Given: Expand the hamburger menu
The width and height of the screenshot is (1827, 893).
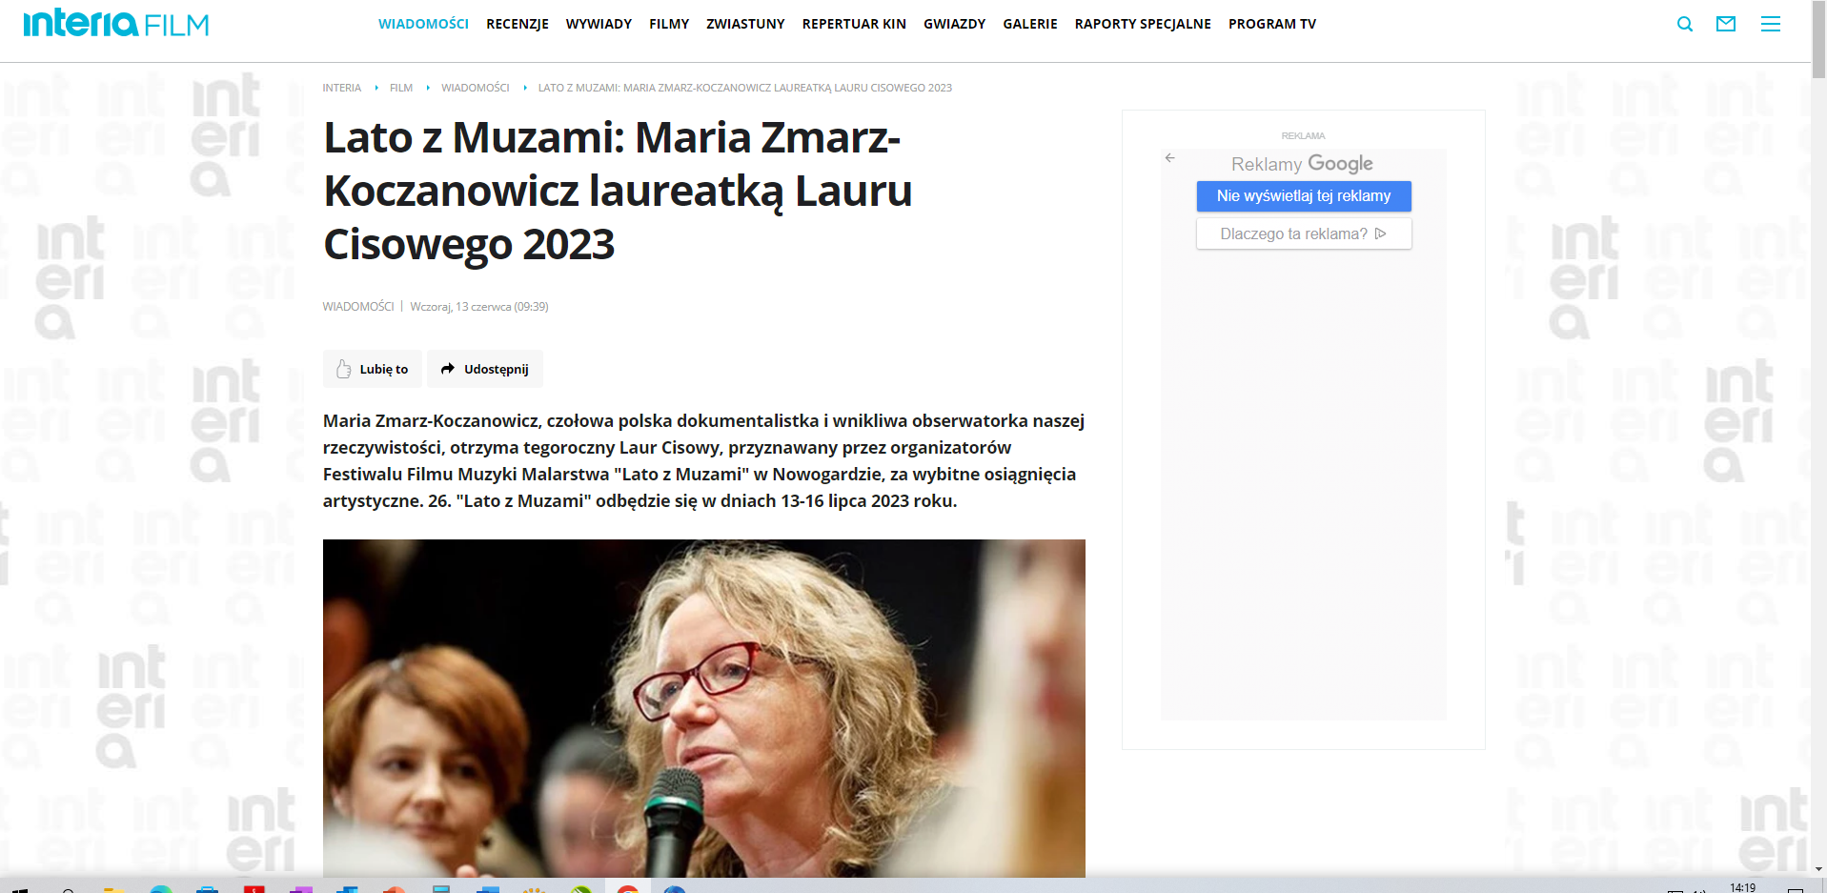Looking at the screenshot, I should pyautogui.click(x=1770, y=24).
